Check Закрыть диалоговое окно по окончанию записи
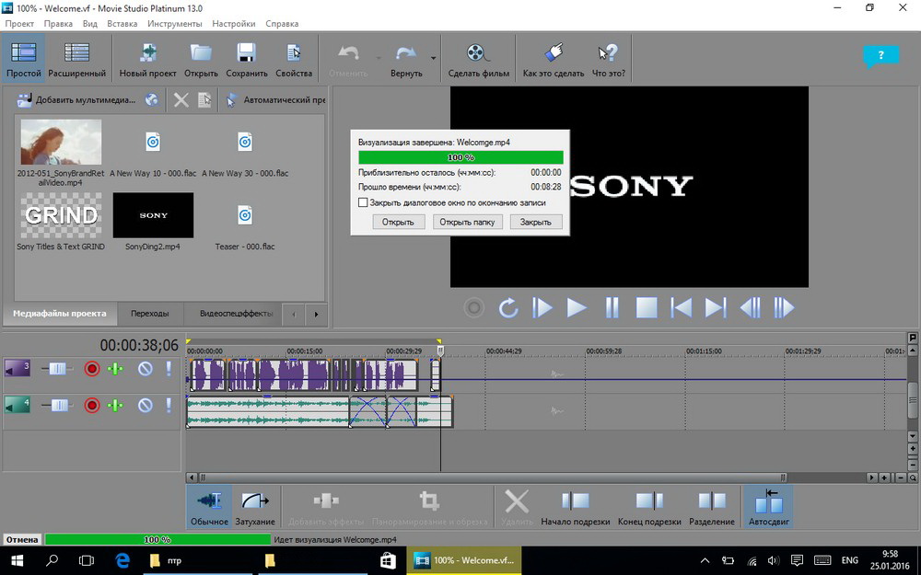Screen dimensions: 921x575 tap(363, 202)
